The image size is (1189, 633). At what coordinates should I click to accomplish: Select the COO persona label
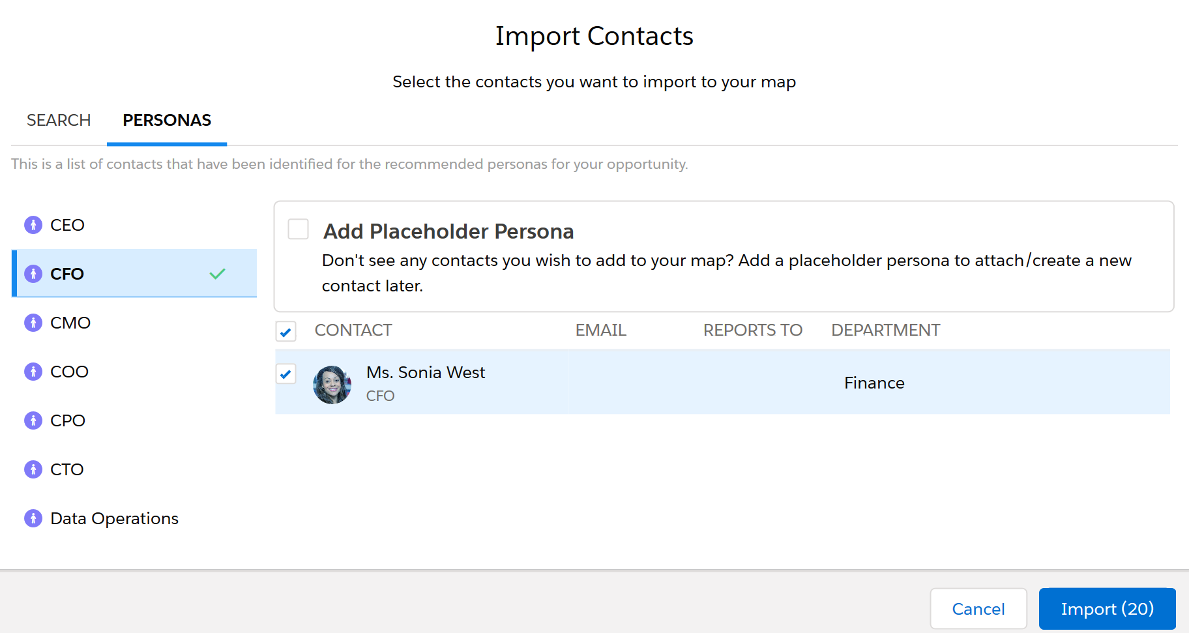[x=69, y=372]
